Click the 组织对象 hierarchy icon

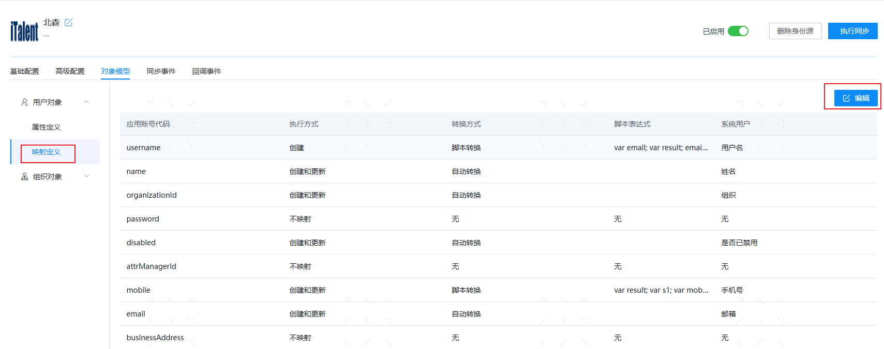click(x=24, y=177)
